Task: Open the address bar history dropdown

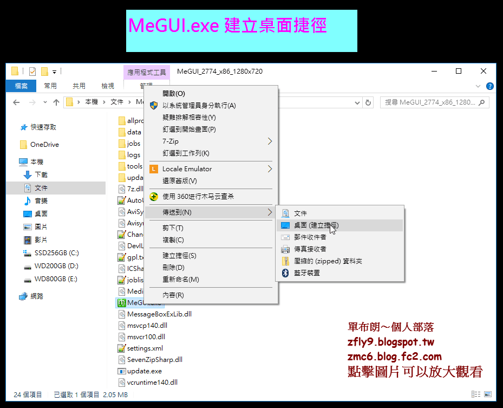Action: pyautogui.click(x=357, y=103)
